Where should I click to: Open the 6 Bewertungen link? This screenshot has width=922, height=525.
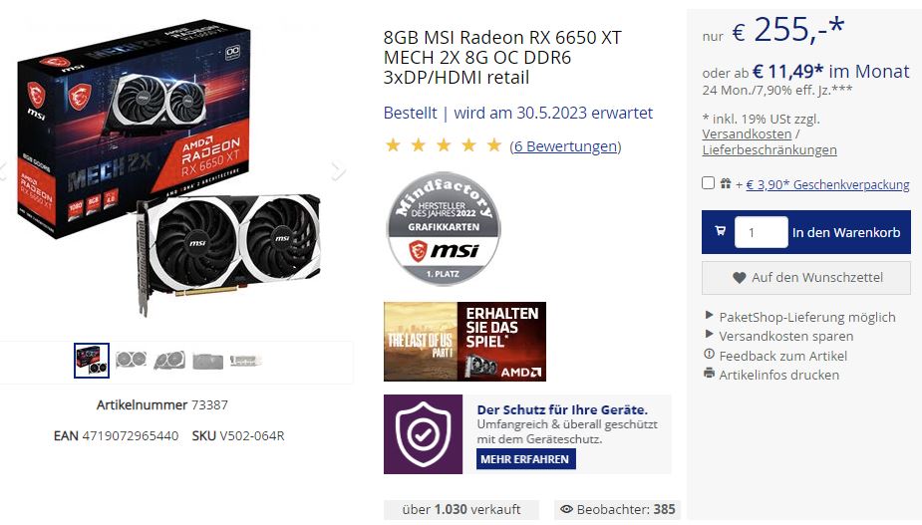click(x=566, y=146)
